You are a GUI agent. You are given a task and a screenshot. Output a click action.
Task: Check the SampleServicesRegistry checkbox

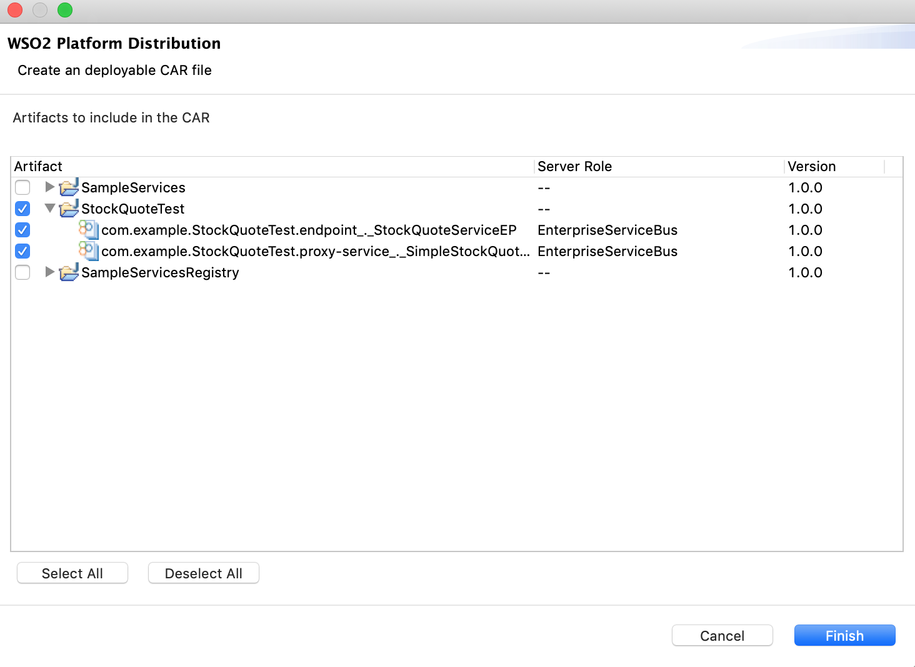tap(22, 272)
